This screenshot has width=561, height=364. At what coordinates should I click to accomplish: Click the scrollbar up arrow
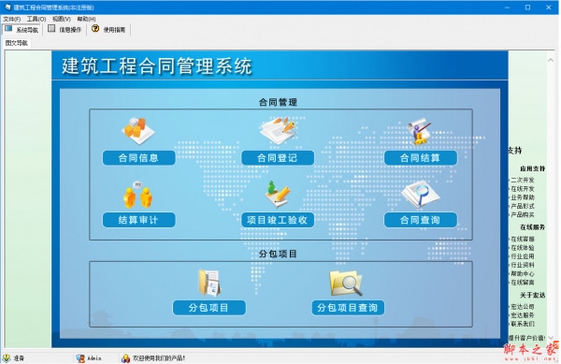551,60
